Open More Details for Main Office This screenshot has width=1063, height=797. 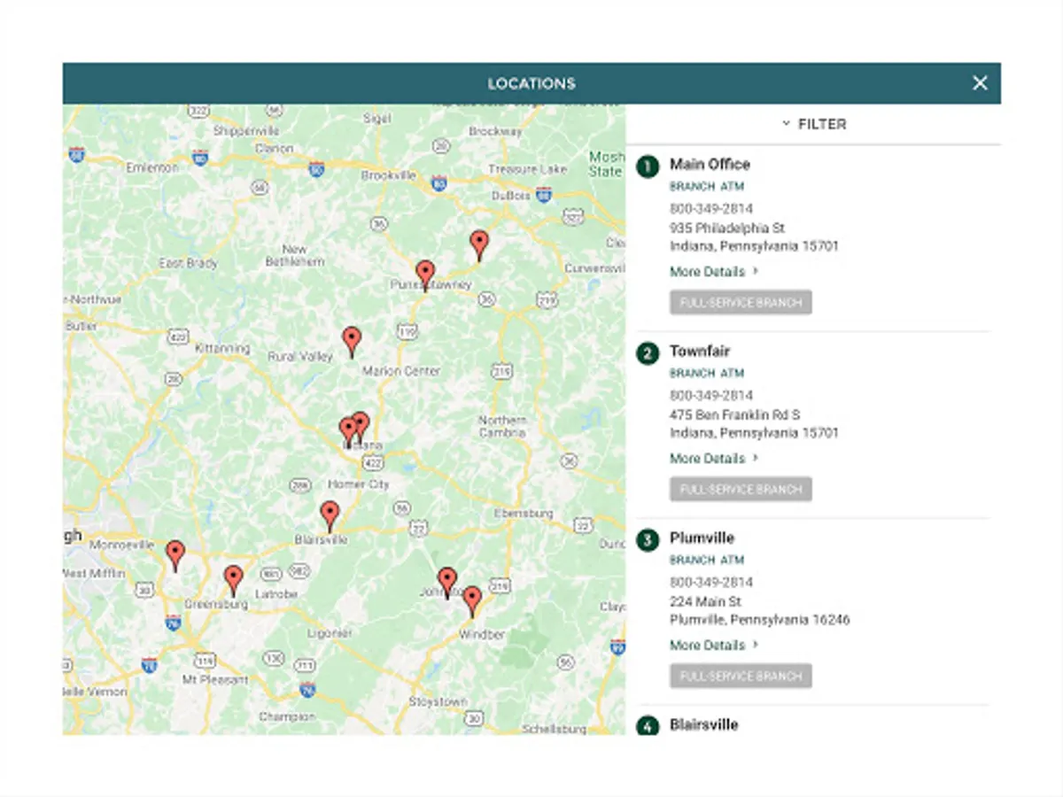(714, 272)
